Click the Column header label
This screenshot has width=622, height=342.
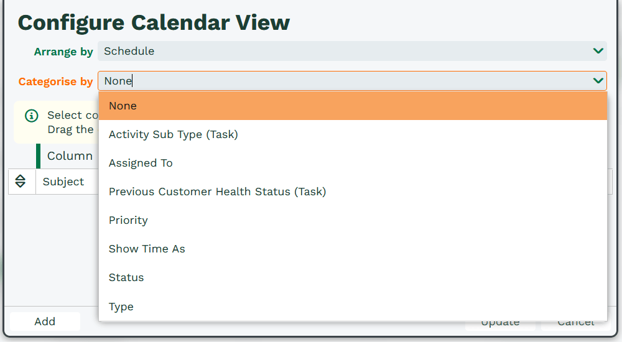click(70, 156)
